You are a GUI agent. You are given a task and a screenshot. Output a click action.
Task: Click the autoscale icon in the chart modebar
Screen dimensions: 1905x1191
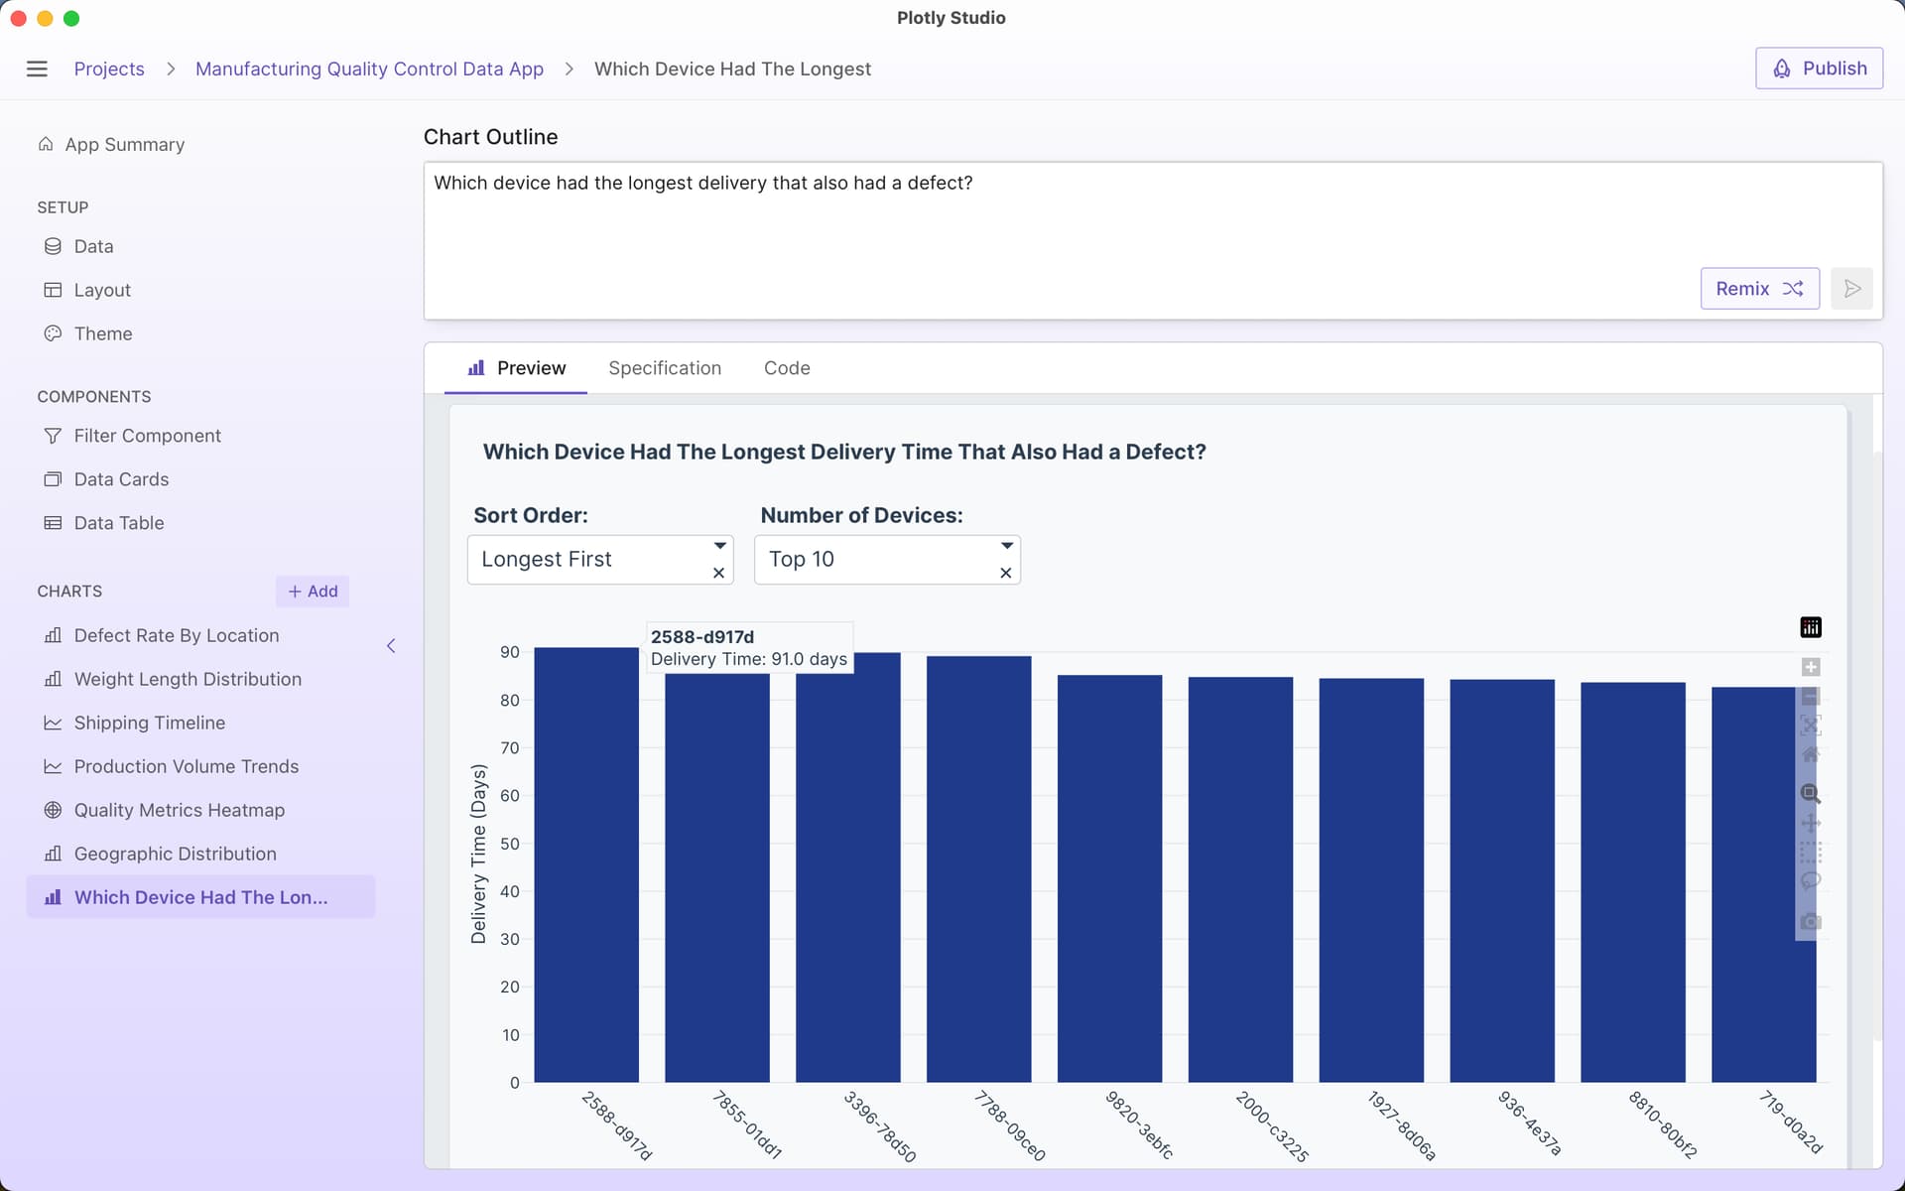(1810, 726)
